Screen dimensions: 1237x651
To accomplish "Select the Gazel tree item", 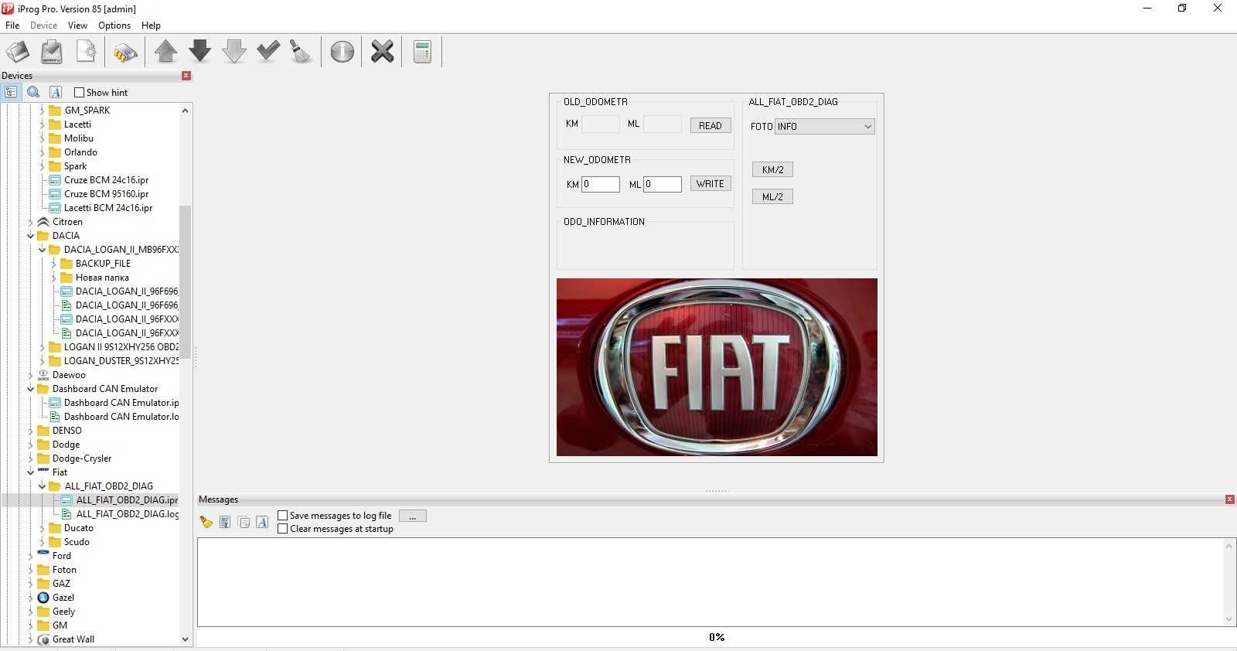I will click(x=63, y=598).
